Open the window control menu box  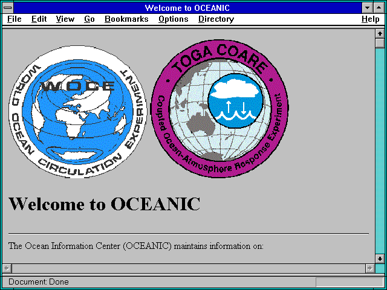point(8,8)
